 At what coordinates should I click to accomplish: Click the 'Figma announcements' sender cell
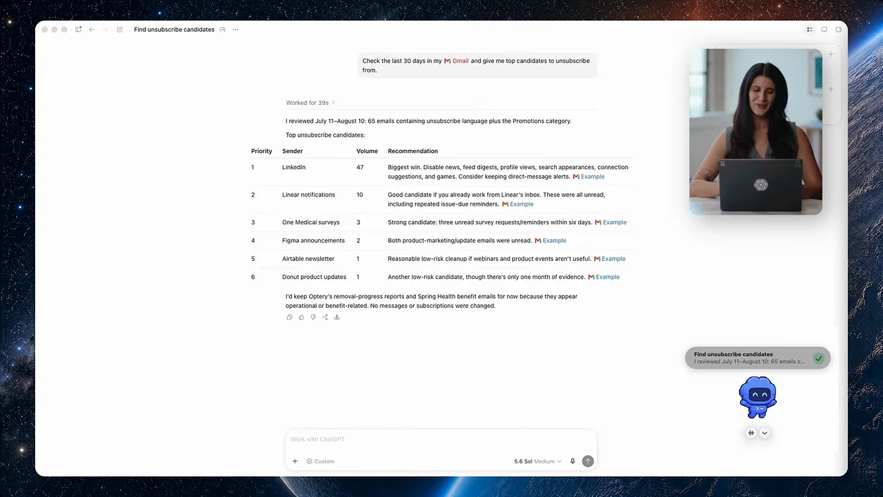(x=313, y=240)
